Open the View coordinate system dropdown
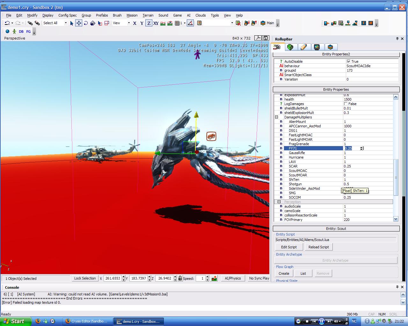Screen dimensions: 408x326 point(129,23)
